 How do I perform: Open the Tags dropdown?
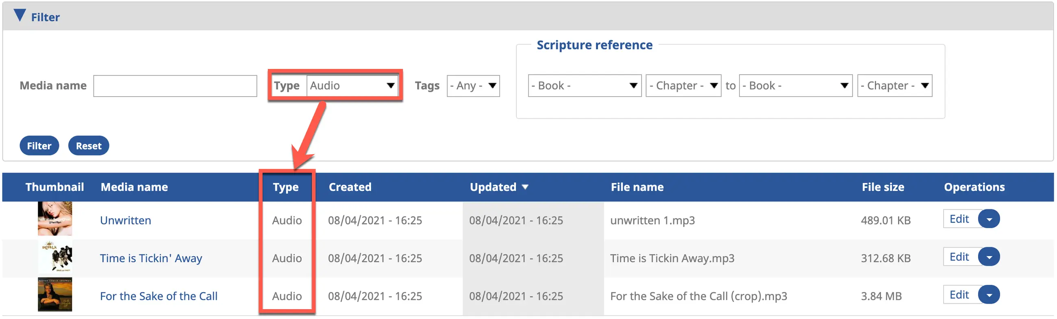pyautogui.click(x=473, y=86)
